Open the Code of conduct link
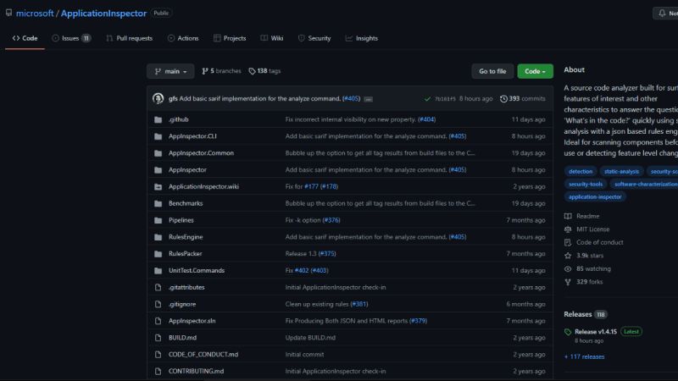Image resolution: width=678 pixels, height=381 pixels. [x=600, y=242]
